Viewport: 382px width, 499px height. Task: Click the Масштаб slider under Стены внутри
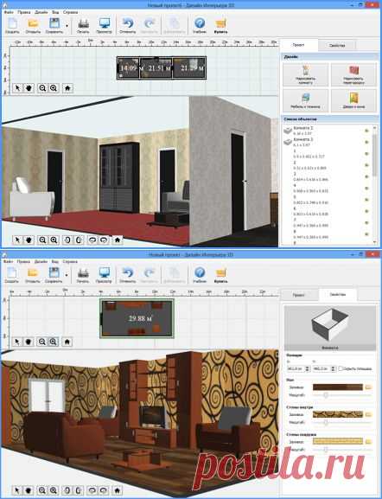click(342, 422)
